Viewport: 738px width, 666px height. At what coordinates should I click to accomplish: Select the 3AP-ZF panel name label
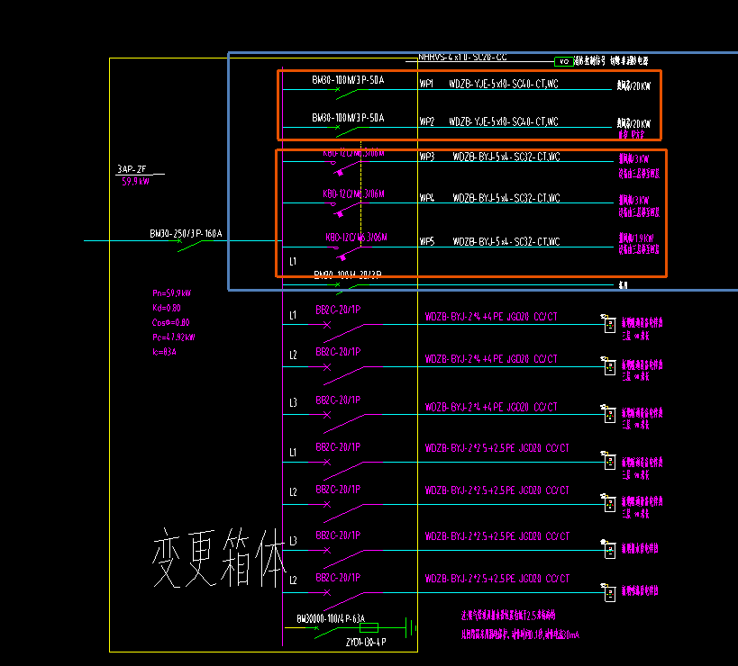132,169
